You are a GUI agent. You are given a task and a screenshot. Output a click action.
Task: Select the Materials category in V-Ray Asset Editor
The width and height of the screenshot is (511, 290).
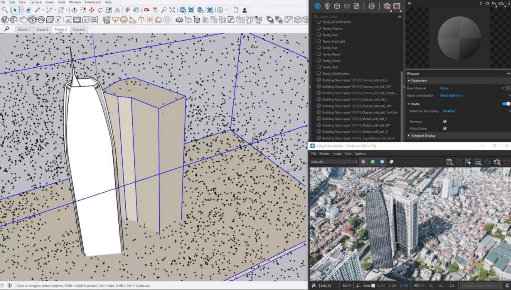coord(318,6)
